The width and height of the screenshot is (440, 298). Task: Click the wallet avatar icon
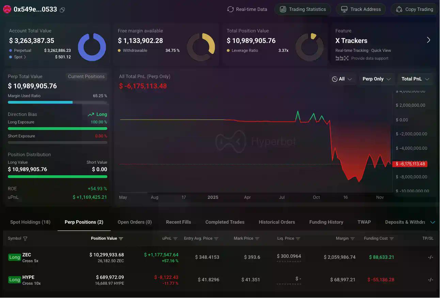tap(7, 10)
